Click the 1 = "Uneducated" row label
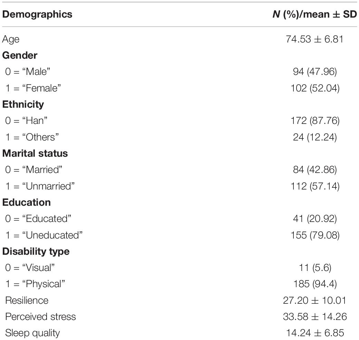Image resolution: width=359 pixels, height=340 pixels. (x=44, y=235)
